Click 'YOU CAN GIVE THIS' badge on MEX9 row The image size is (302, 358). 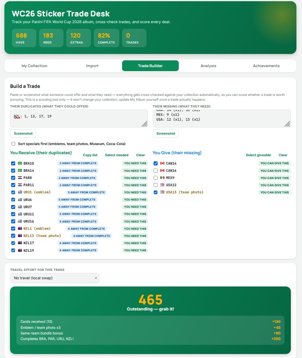274,178
